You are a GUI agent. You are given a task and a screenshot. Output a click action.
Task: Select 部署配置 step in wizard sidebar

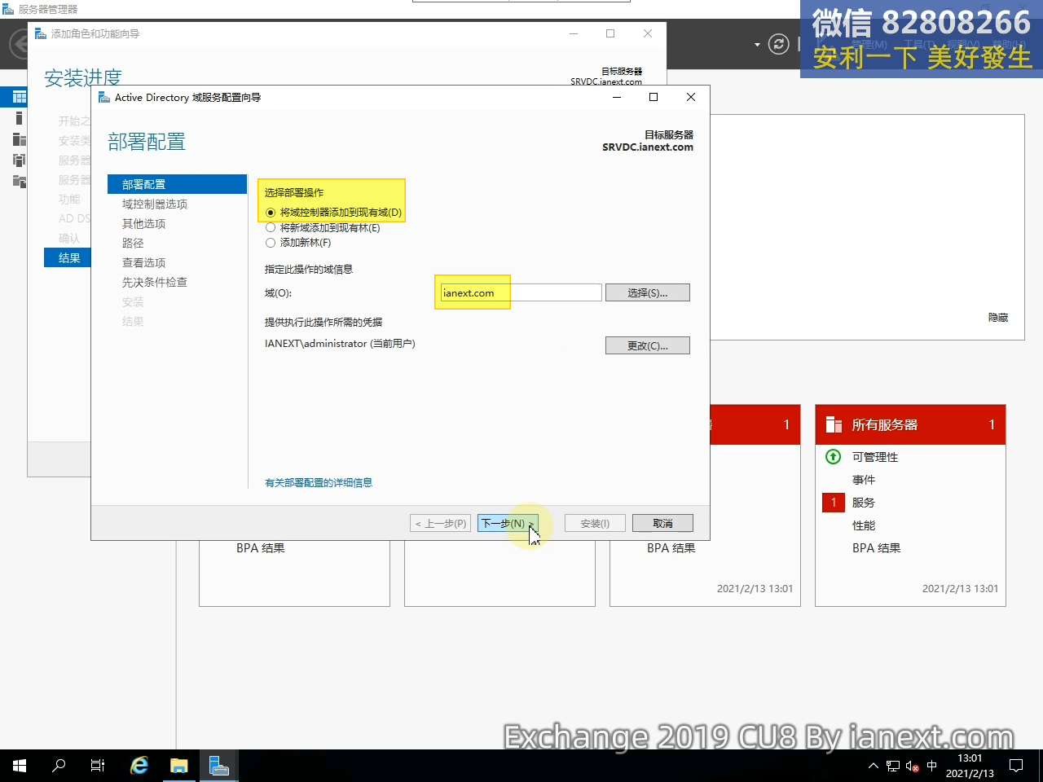[x=177, y=184]
